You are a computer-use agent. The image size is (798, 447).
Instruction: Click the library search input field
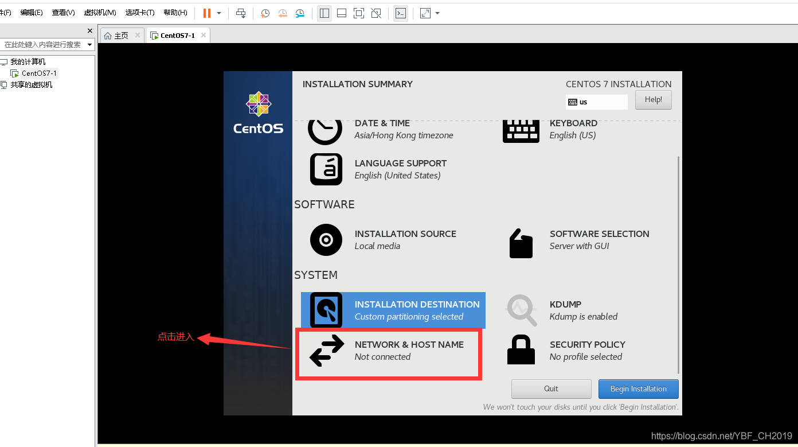pyautogui.click(x=43, y=45)
